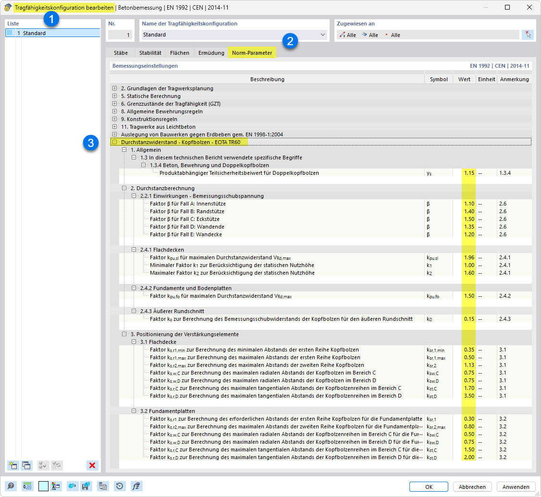Click the Symbol column header
Screen dimensions: 541x497
(439, 79)
